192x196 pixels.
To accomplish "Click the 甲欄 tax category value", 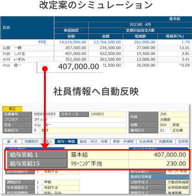I will pos(61,182).
